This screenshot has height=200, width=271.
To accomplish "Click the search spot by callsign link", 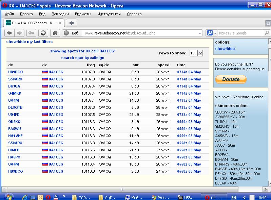I will pos(83,58).
